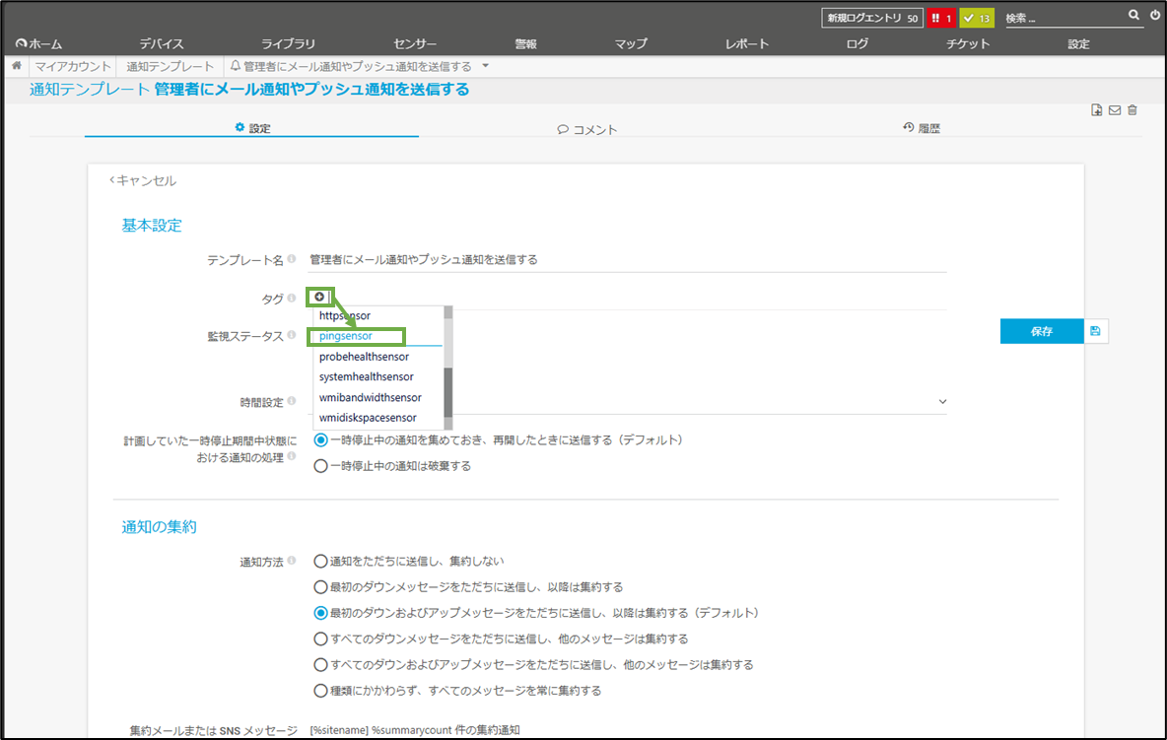Open the マップ menu

[x=631, y=44]
